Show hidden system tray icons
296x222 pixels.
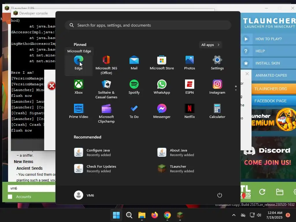point(234,215)
